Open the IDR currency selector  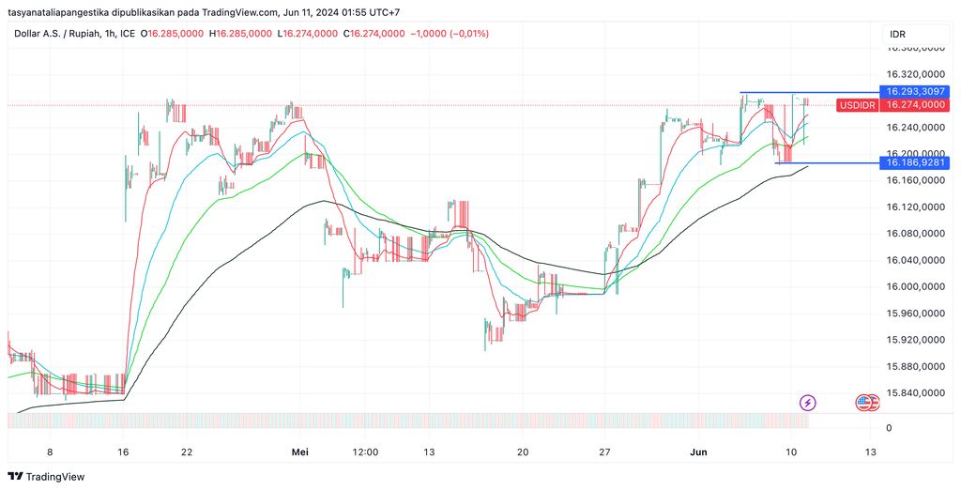pos(897,34)
